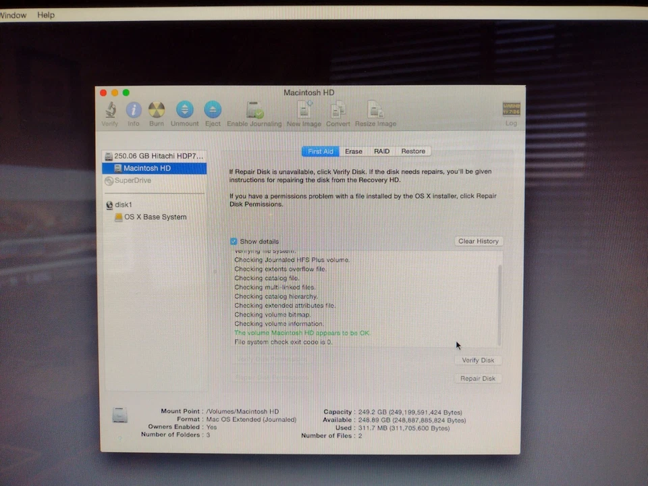Select the Convert icon
Screen dimensions: 648x486
tap(338, 111)
